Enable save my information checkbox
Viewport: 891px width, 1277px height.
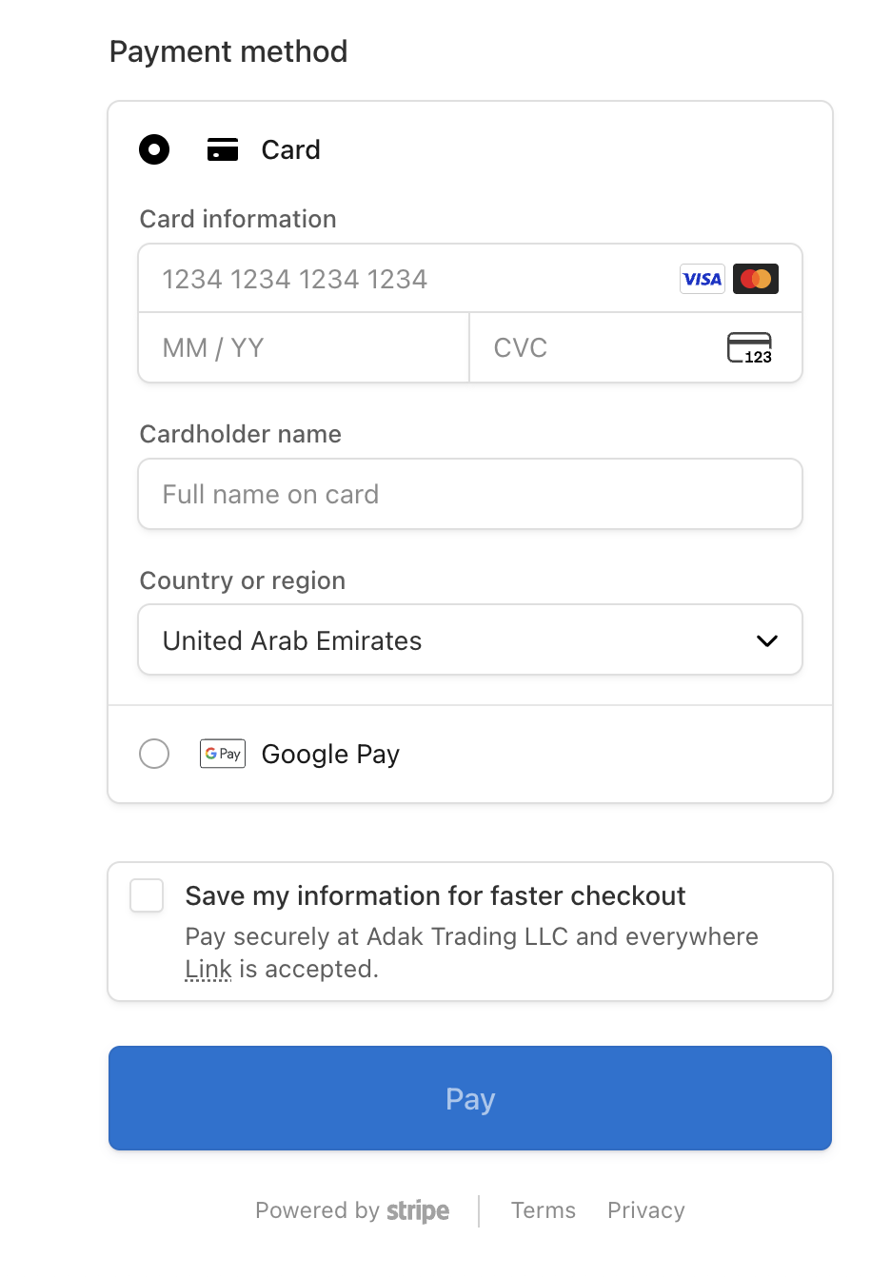point(147,896)
